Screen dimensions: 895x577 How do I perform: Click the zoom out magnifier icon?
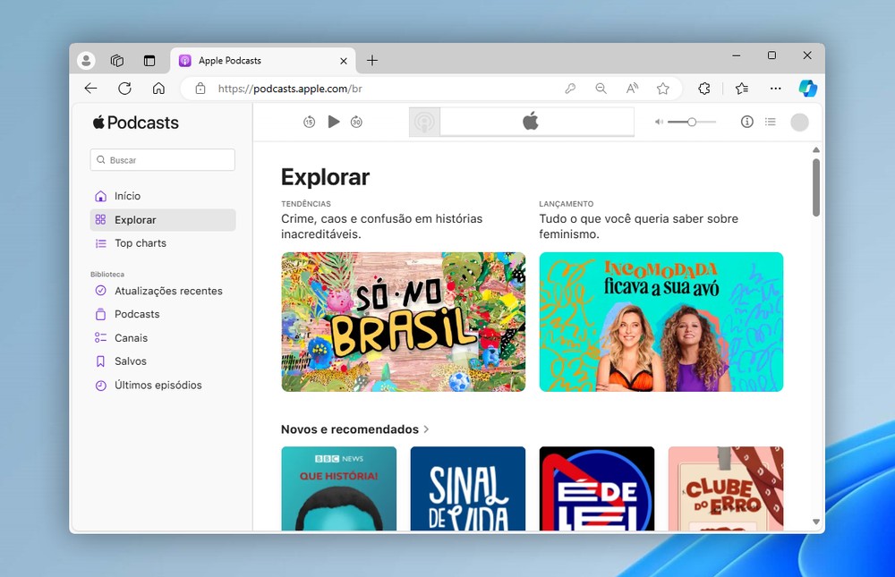pyautogui.click(x=601, y=89)
